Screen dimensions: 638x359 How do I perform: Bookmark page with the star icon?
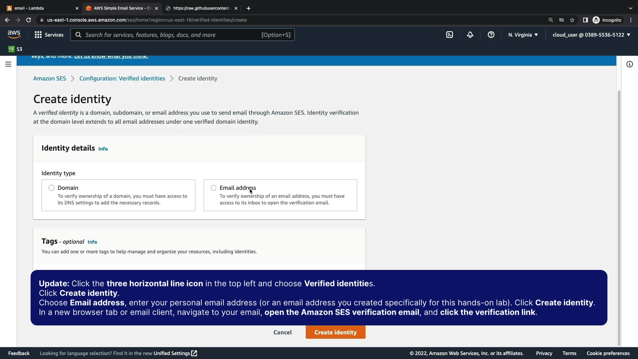[x=572, y=20]
